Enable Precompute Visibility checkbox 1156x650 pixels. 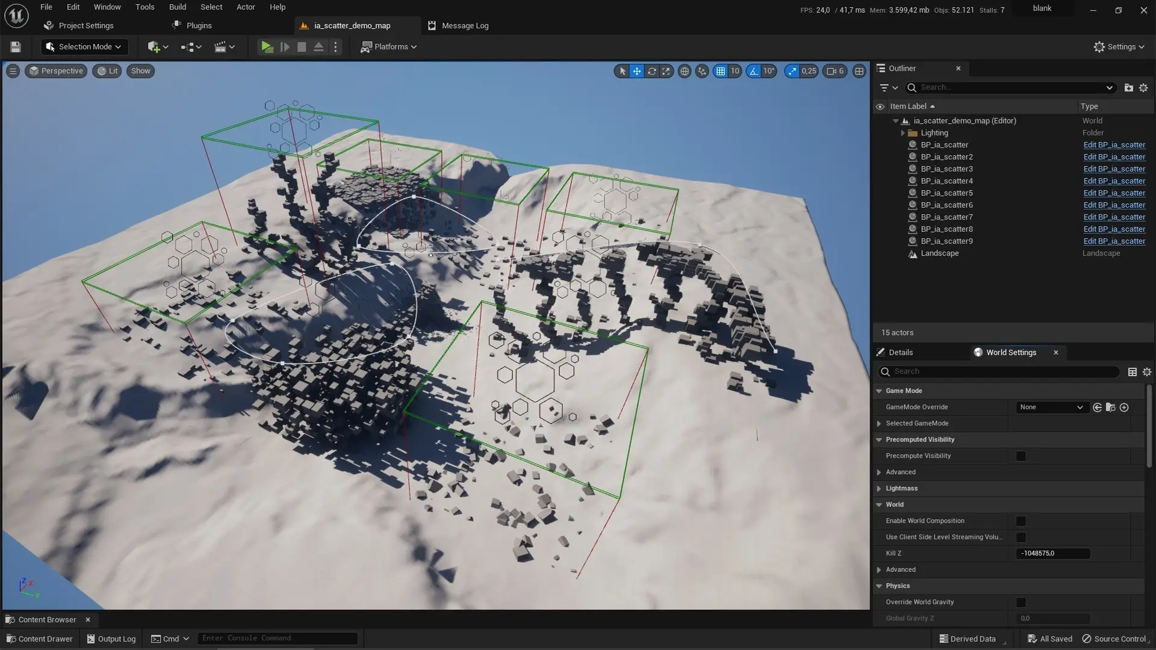(1021, 456)
